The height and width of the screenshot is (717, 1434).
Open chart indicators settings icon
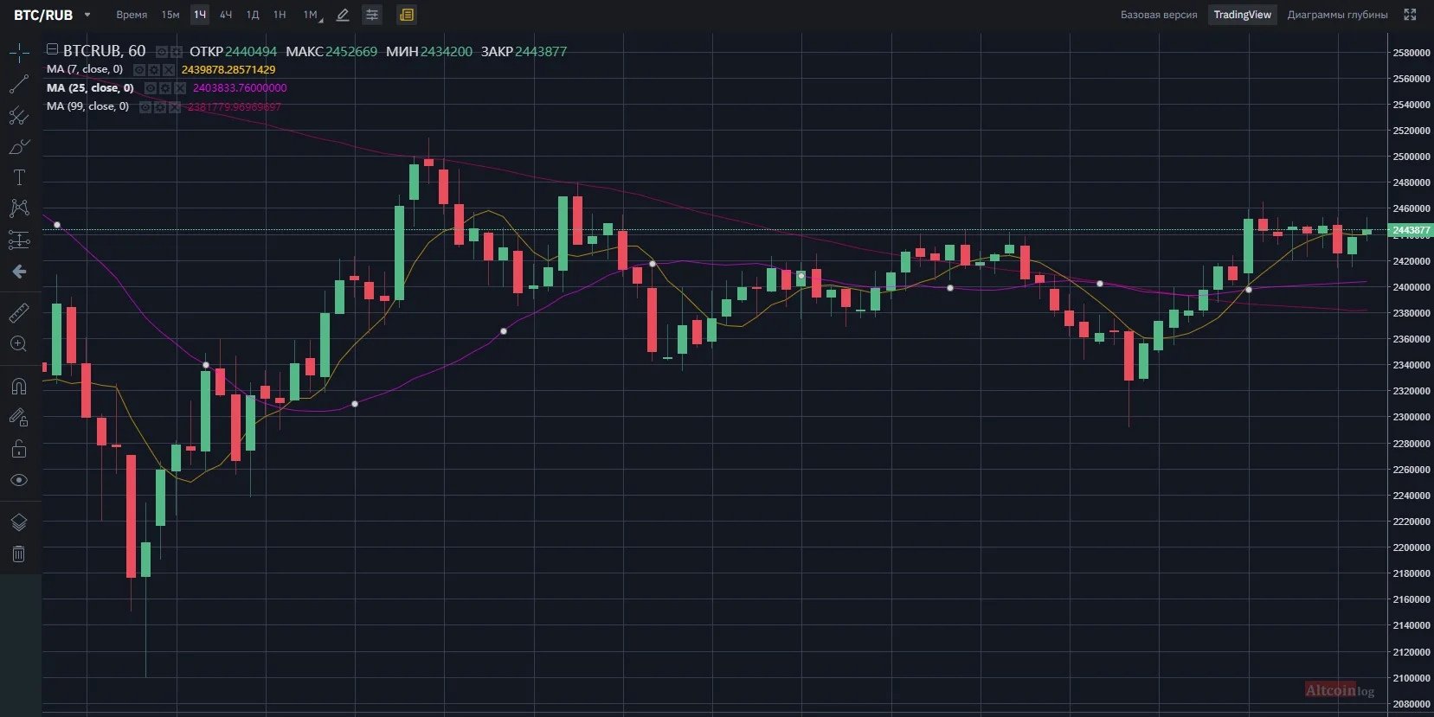click(372, 15)
